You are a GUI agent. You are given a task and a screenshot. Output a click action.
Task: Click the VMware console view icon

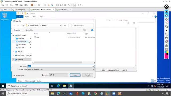coord(74,5)
